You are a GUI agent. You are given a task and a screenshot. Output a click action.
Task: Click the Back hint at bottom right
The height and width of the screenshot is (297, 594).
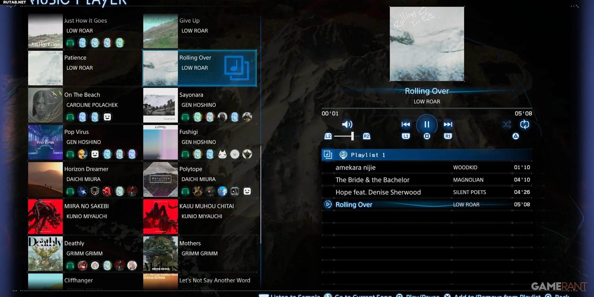click(x=557, y=295)
